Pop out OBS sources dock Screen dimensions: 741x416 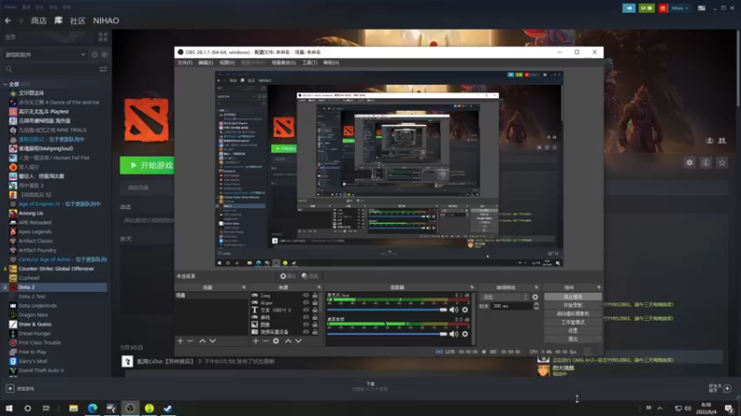coord(319,288)
